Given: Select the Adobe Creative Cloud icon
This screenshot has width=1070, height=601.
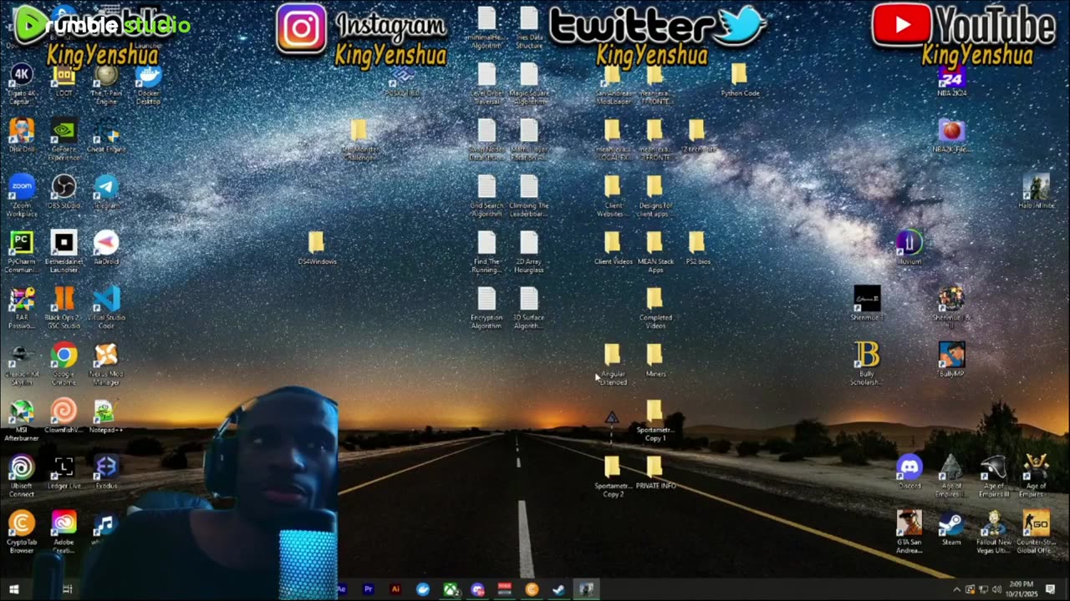Looking at the screenshot, I should pos(64,532).
